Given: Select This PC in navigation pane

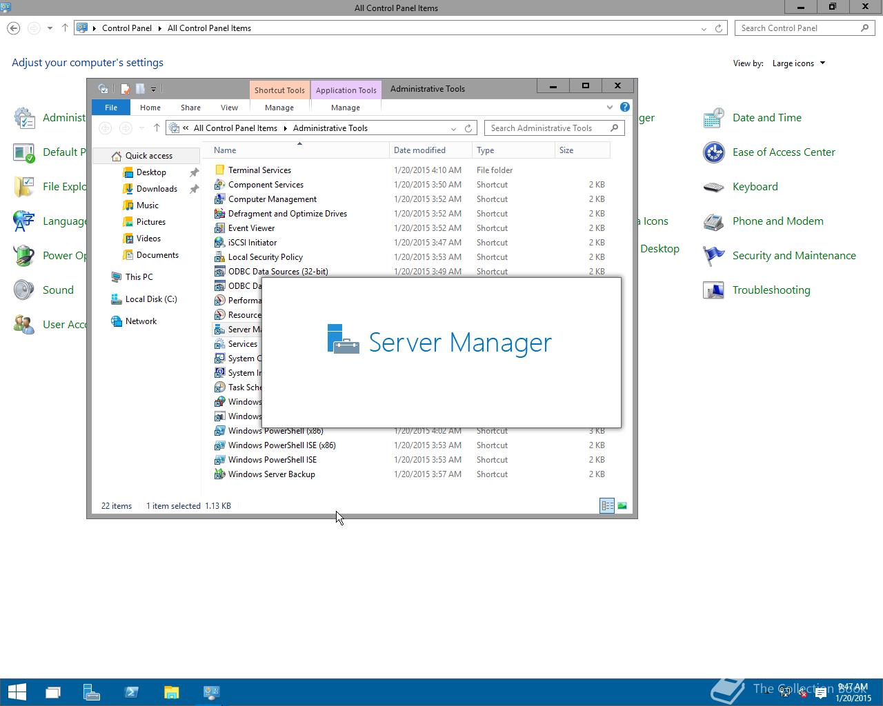Looking at the screenshot, I should [139, 277].
